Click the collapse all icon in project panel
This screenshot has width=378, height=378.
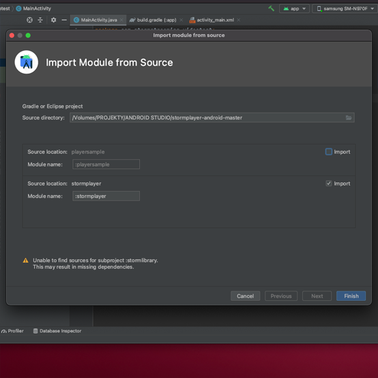pyautogui.click(x=40, y=20)
